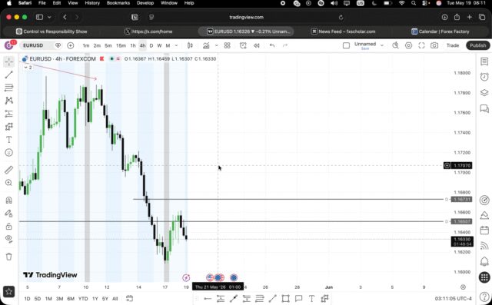Viewport: 492px width, 305px height.
Task: Switch to News Feed fxscholar tab
Action: click(344, 31)
